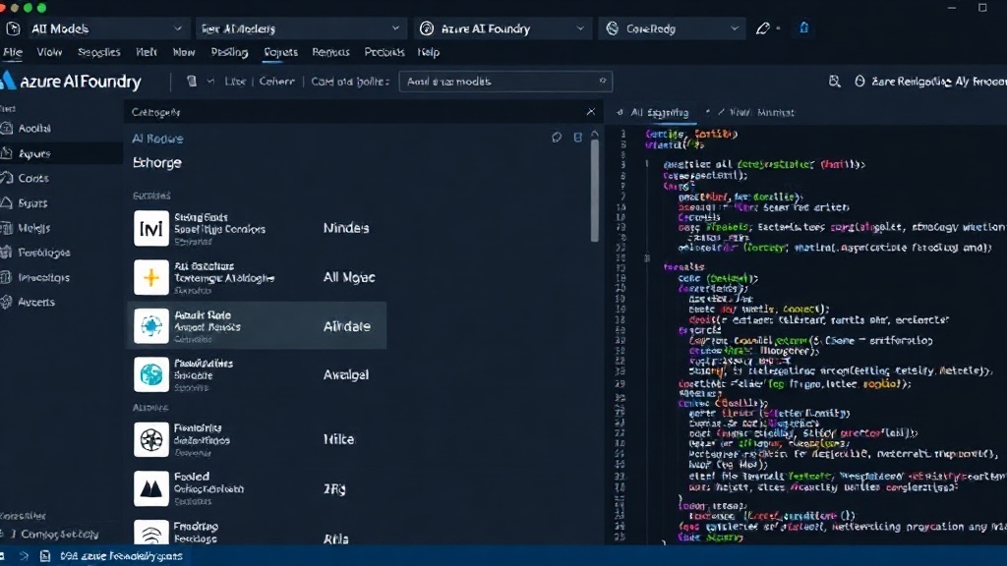This screenshot has width=1007, height=566.
Task: Click the icon beside Zare Renigotlae text
Action: tap(859, 81)
